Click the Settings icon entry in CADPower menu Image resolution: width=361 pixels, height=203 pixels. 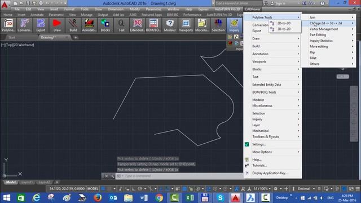[247, 144]
